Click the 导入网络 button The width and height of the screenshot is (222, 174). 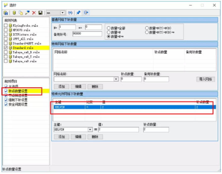205,79
